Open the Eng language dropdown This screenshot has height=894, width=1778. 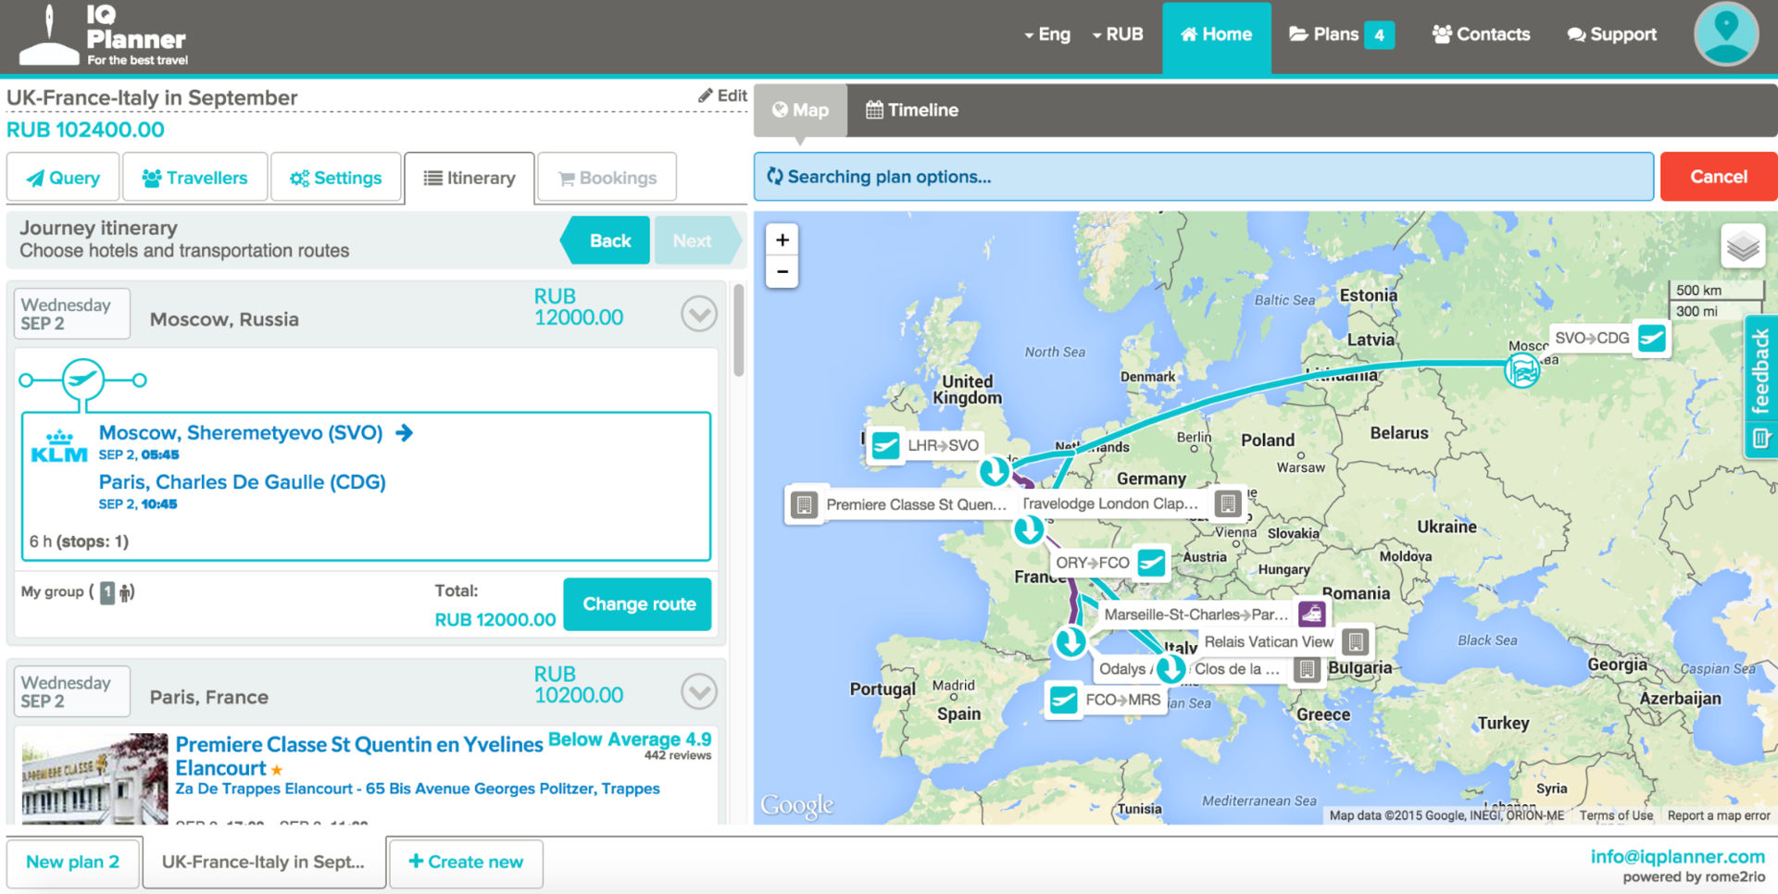tap(1047, 34)
